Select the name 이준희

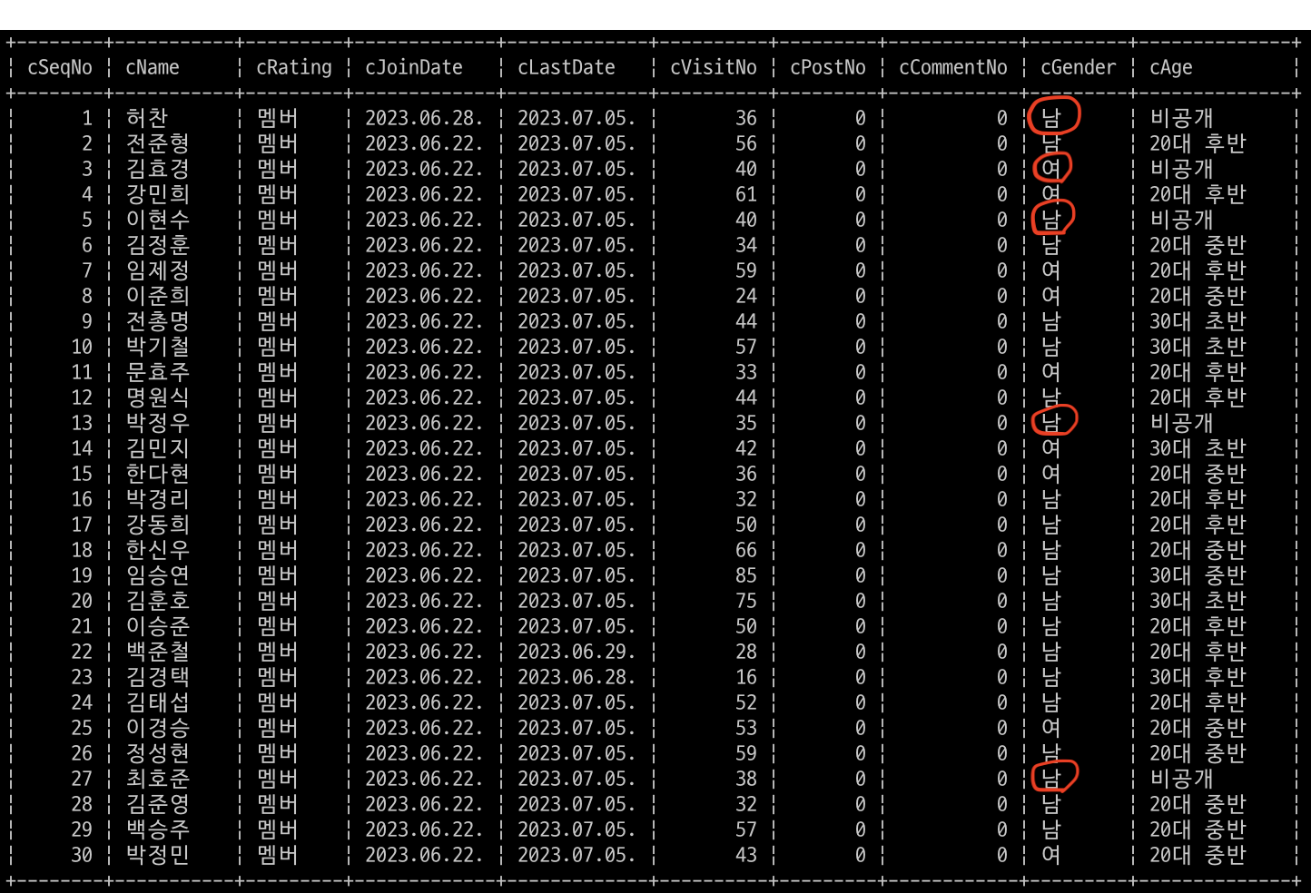coord(158,296)
